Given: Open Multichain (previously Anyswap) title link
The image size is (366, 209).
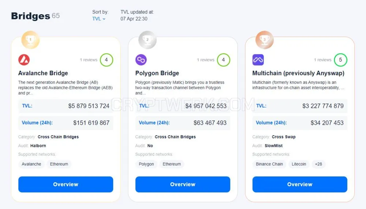Looking at the screenshot, I should (x=298, y=73).
